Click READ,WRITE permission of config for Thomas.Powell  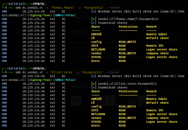127,42
